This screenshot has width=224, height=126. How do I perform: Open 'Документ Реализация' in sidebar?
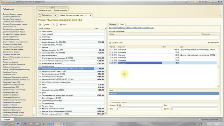[11, 39]
